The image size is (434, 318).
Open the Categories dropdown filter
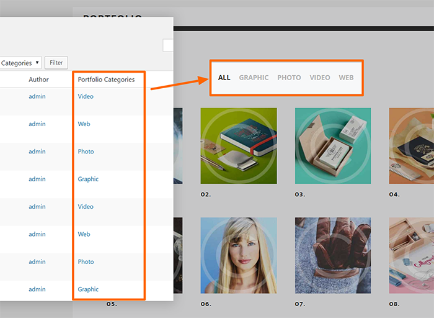pos(20,63)
